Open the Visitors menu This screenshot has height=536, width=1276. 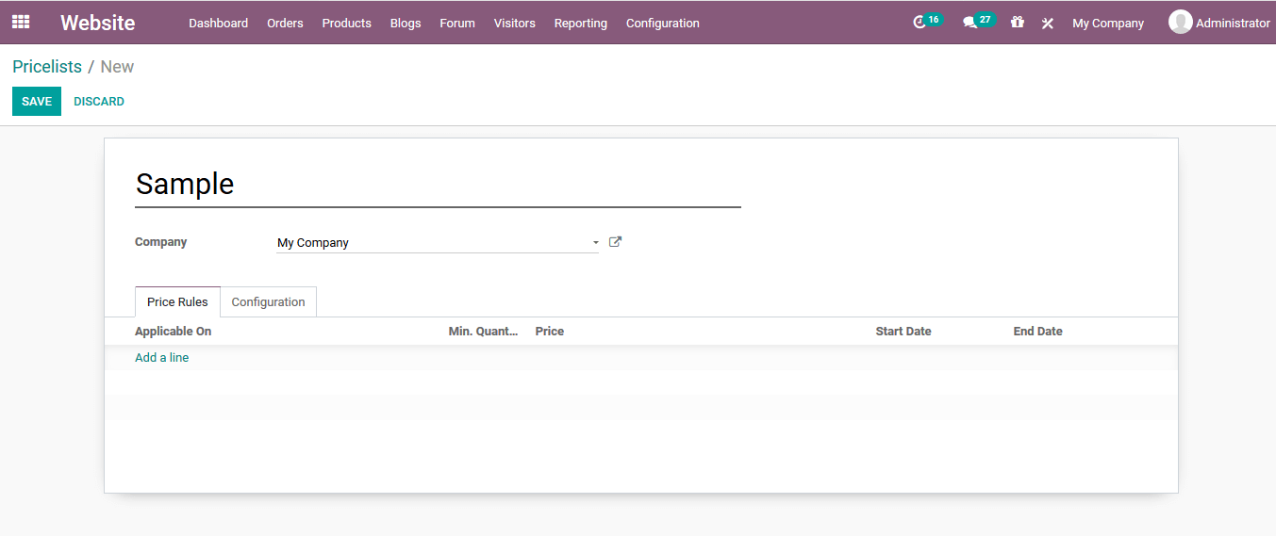tap(514, 23)
